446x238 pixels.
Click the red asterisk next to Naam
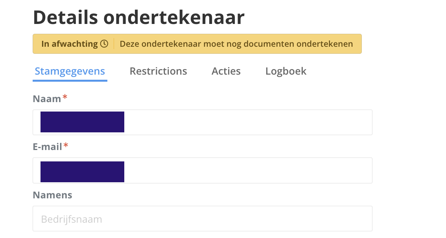tap(65, 97)
